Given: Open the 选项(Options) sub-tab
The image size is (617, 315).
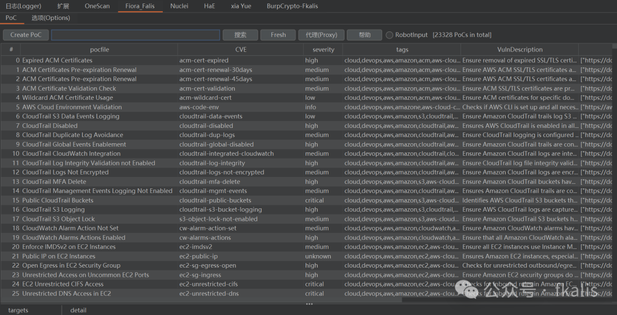Looking at the screenshot, I should coord(51,18).
